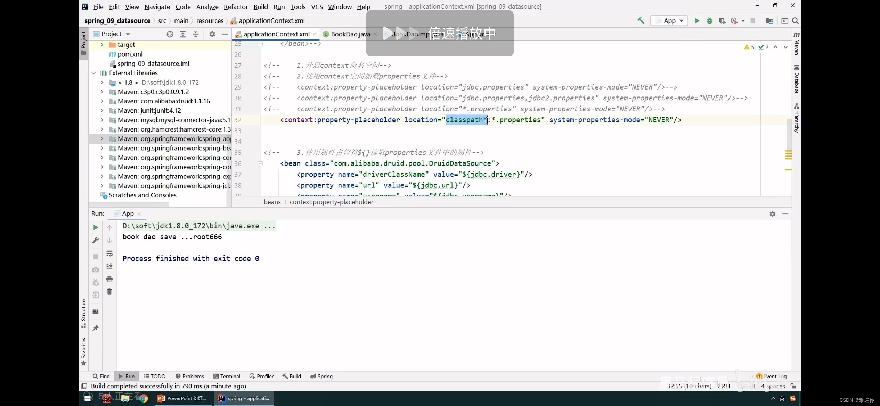Expand Maven junit library node
Image resolution: width=880 pixels, height=406 pixels.
[x=102, y=110]
